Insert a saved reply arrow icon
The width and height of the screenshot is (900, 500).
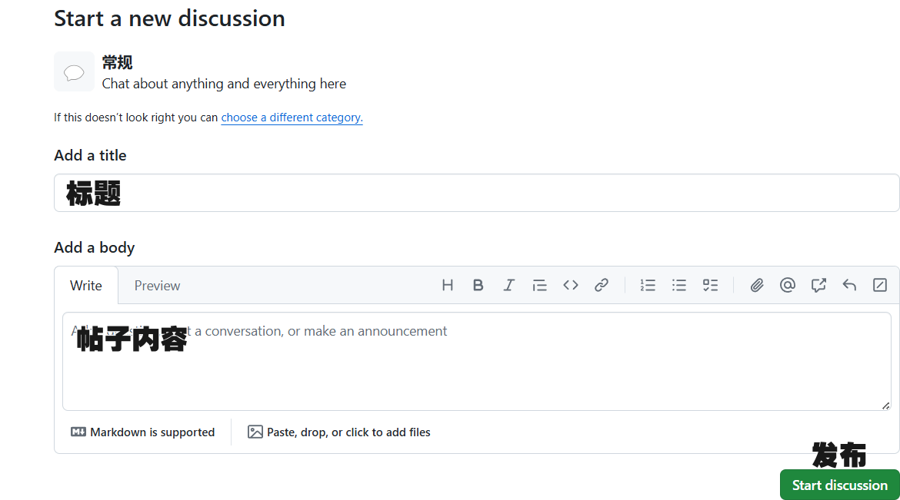(849, 285)
